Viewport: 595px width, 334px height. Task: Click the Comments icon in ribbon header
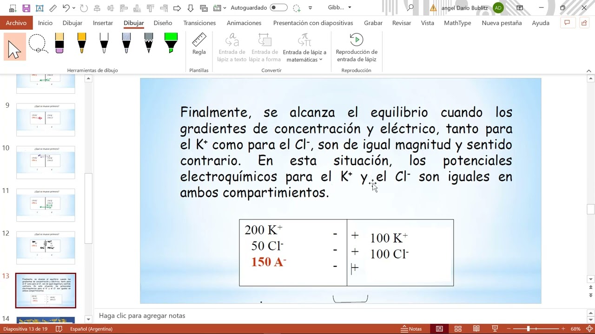click(x=567, y=23)
